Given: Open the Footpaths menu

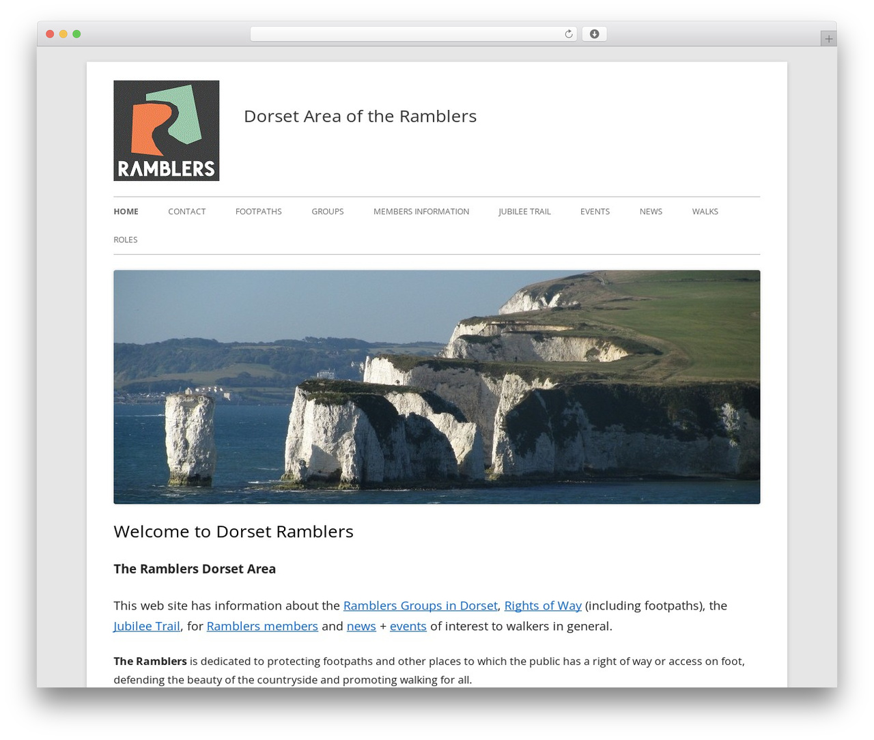Looking at the screenshot, I should [259, 212].
